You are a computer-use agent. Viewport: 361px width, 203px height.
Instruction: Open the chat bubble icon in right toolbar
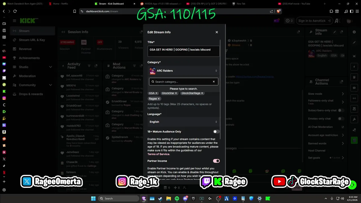tap(354, 88)
